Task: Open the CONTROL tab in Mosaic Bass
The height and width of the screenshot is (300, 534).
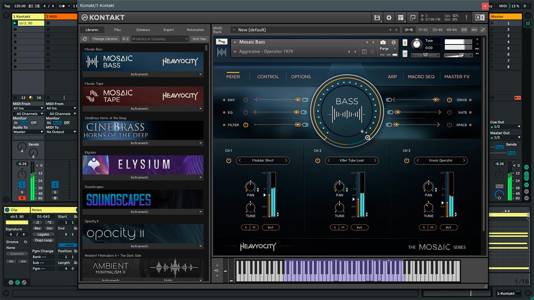Action: [x=268, y=76]
